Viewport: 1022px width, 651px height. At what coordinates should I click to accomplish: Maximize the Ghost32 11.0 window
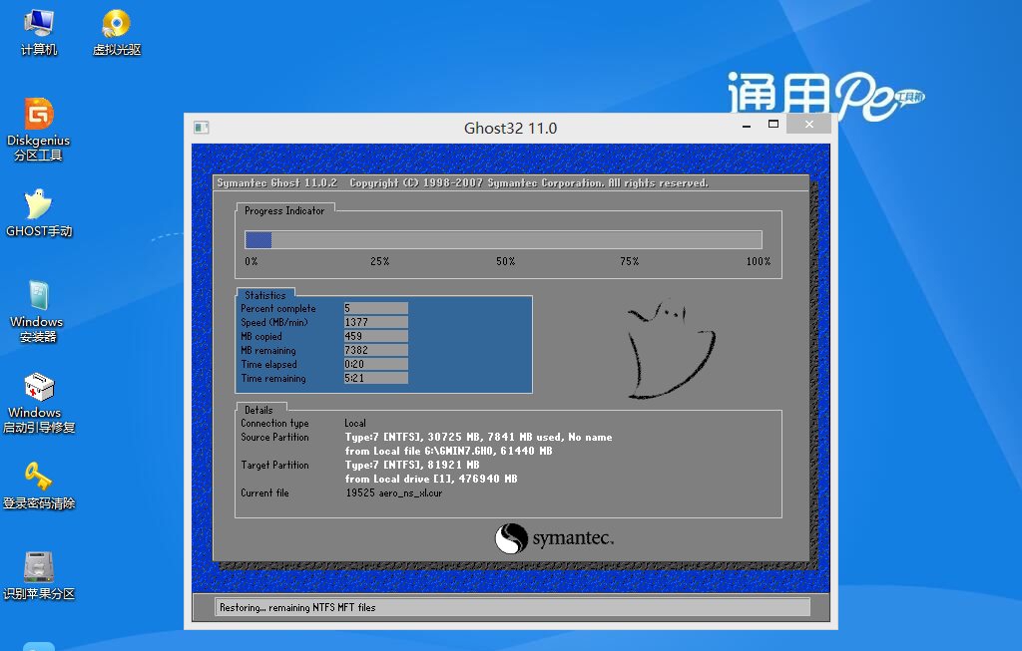pyautogui.click(x=773, y=125)
